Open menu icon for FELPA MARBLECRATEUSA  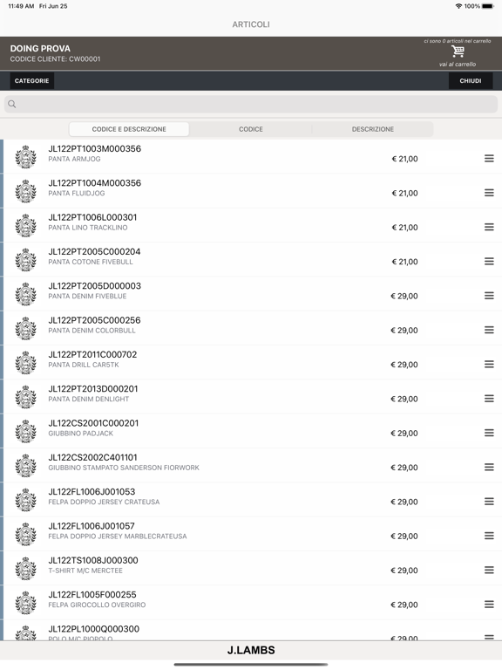489,536
